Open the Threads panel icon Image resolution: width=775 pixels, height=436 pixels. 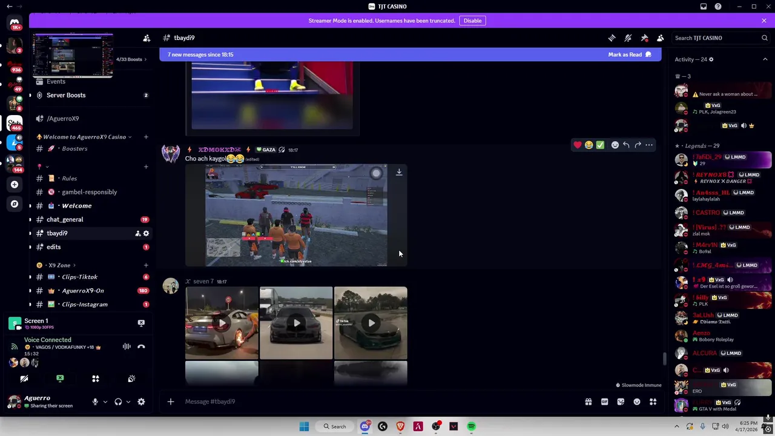click(612, 38)
